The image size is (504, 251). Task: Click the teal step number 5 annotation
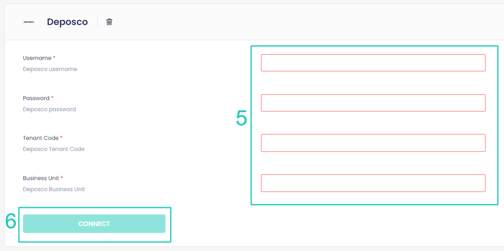point(241,118)
